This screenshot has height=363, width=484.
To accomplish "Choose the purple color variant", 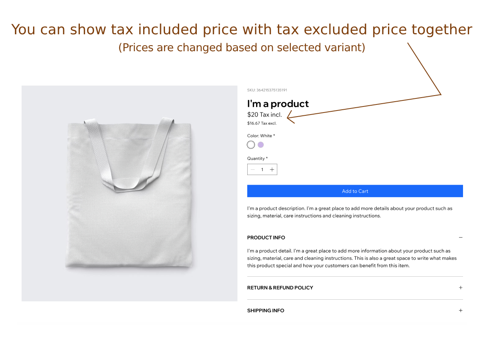I will [x=261, y=145].
